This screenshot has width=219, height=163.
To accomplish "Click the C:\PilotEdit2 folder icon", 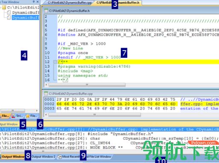I will click(x=4, y=7).
